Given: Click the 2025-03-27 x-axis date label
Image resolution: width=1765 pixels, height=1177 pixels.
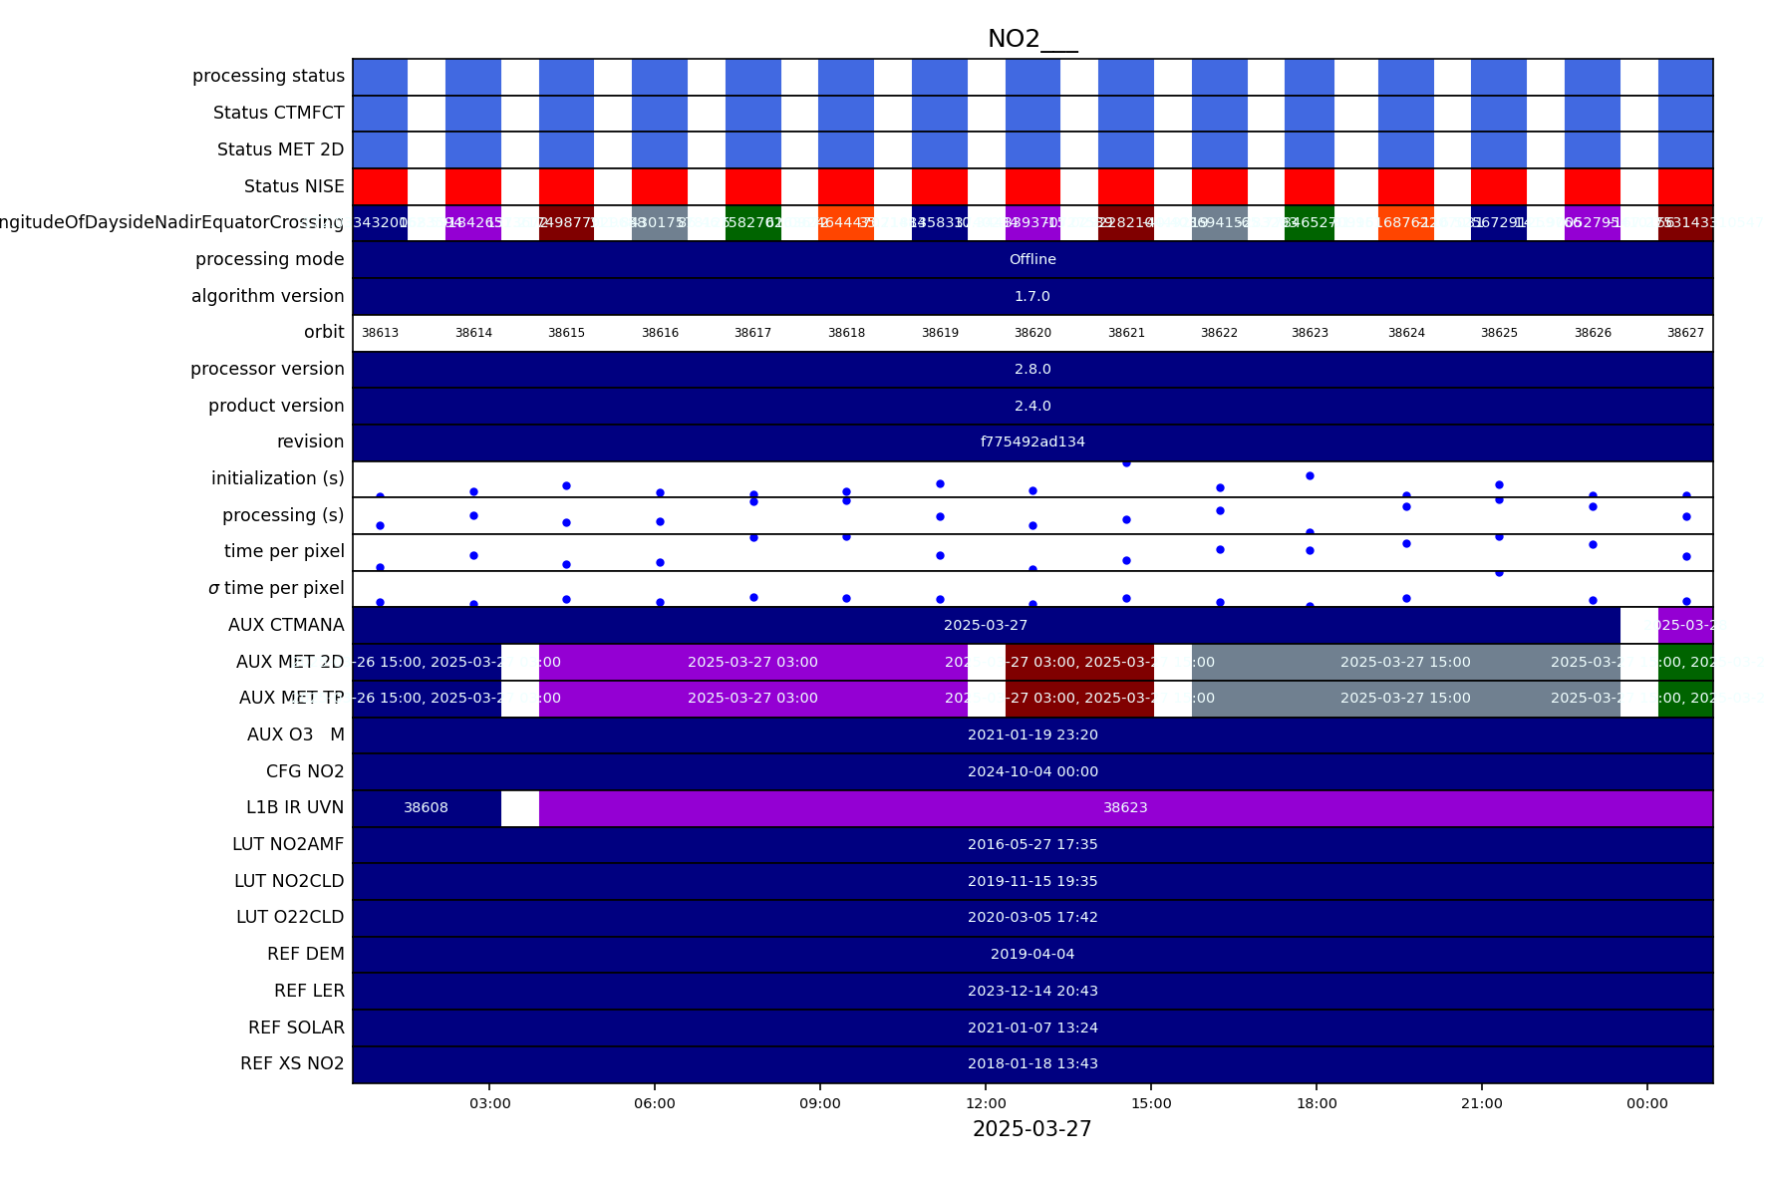Looking at the screenshot, I should click(1031, 1129).
